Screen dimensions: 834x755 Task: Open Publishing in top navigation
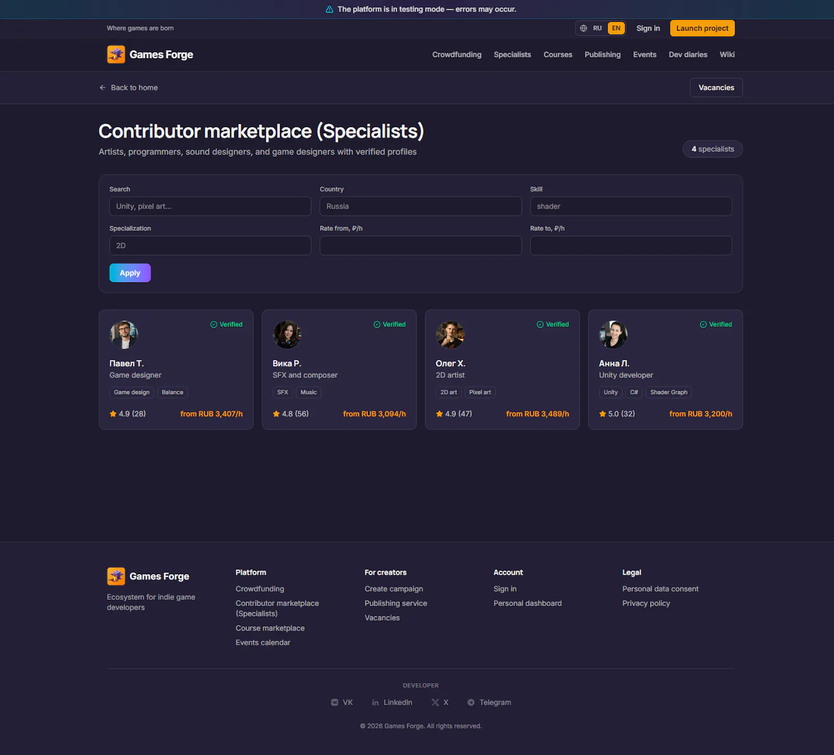click(603, 55)
